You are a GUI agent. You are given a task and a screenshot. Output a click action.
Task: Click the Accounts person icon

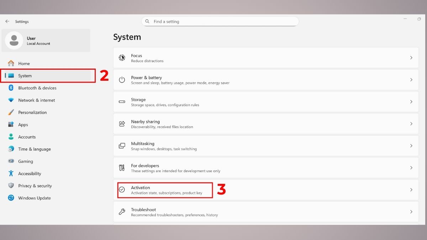[x=11, y=137]
